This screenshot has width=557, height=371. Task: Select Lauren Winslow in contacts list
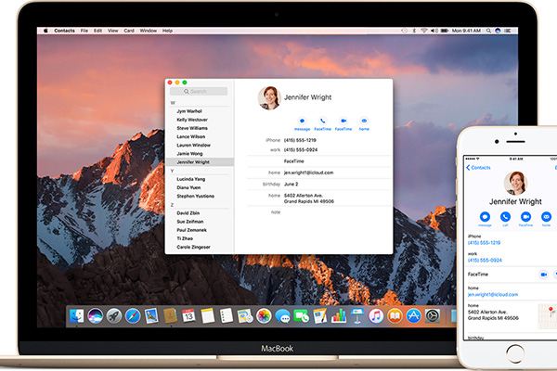(x=194, y=146)
